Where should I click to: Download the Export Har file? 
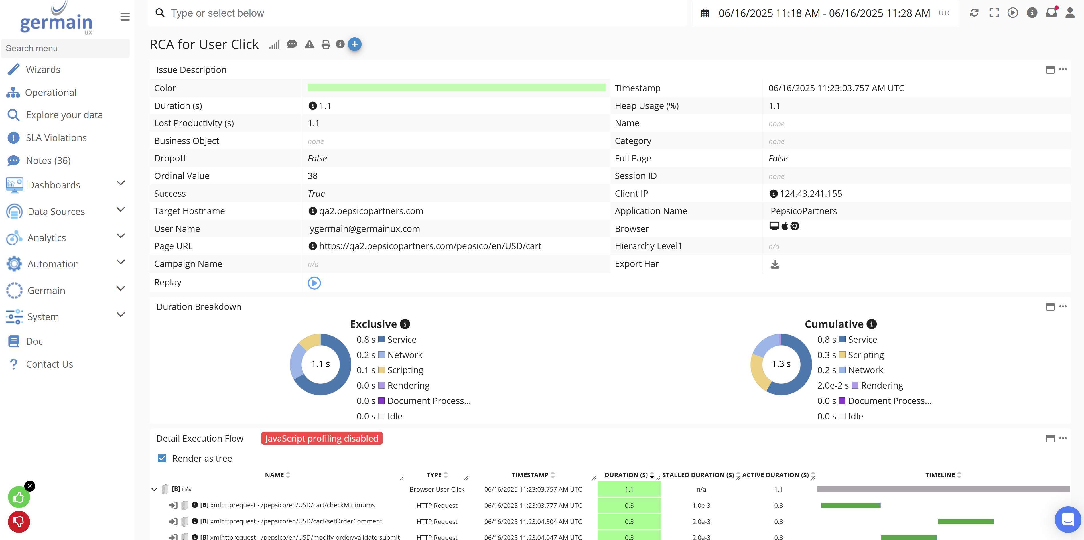pos(775,264)
